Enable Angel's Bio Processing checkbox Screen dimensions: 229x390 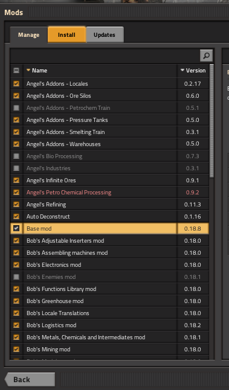point(16,156)
